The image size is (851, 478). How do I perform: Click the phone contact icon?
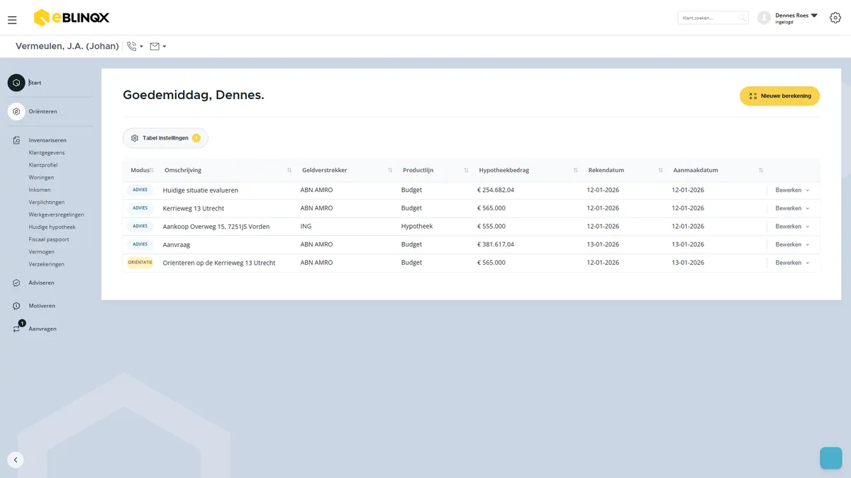coord(132,47)
